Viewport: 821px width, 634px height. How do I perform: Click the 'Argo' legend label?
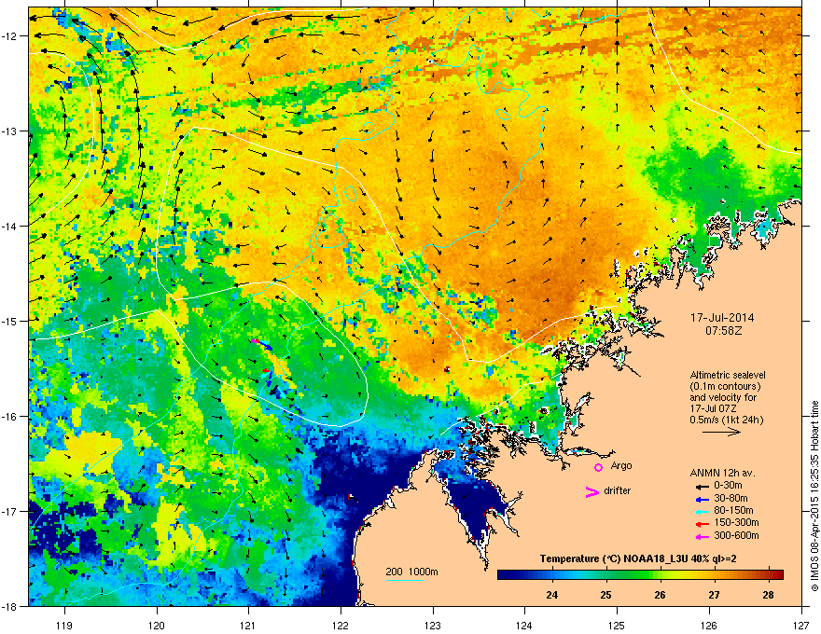(x=621, y=465)
